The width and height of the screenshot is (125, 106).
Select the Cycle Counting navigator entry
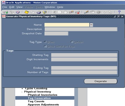tap(36, 89)
